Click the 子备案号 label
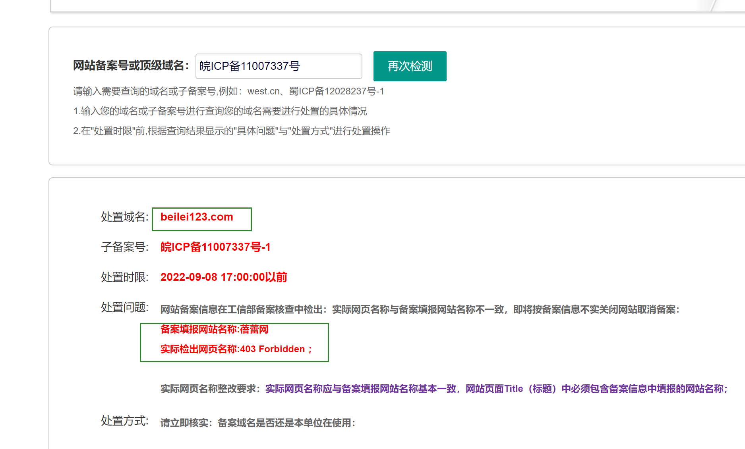This screenshot has height=449, width=745. [x=124, y=248]
